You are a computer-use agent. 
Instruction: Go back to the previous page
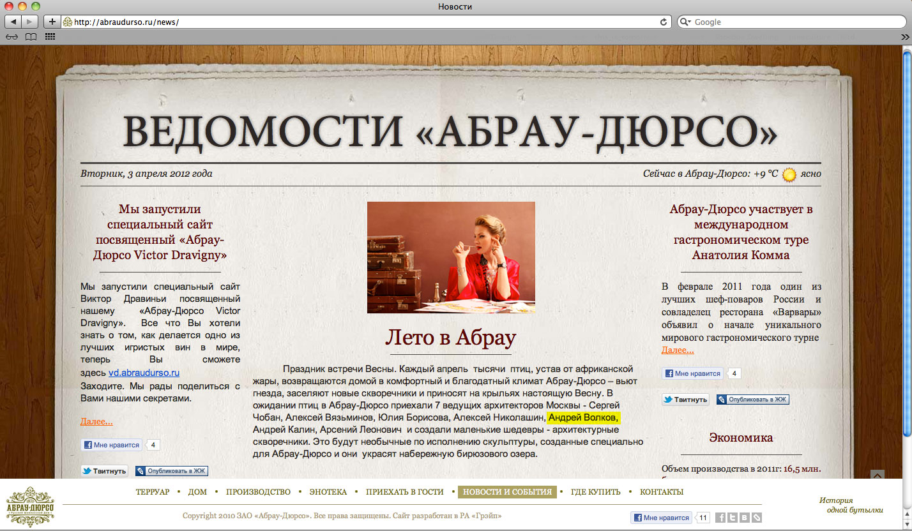(14, 22)
